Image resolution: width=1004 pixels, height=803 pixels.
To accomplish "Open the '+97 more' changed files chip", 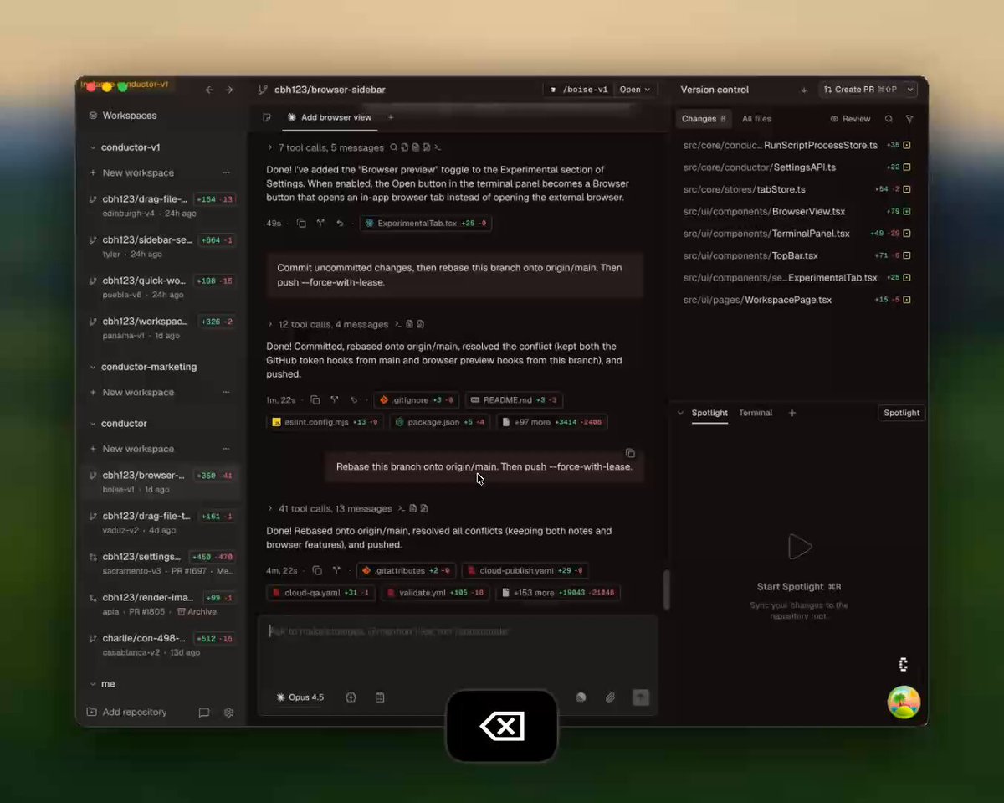I will click(552, 422).
